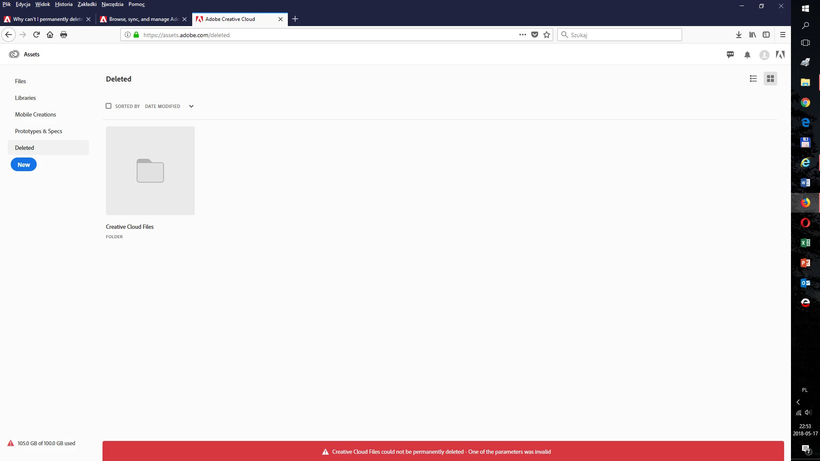The height and width of the screenshot is (461, 820).
Task: Select the Creative Cloud Files folder thumbnail
Action: coord(150,171)
